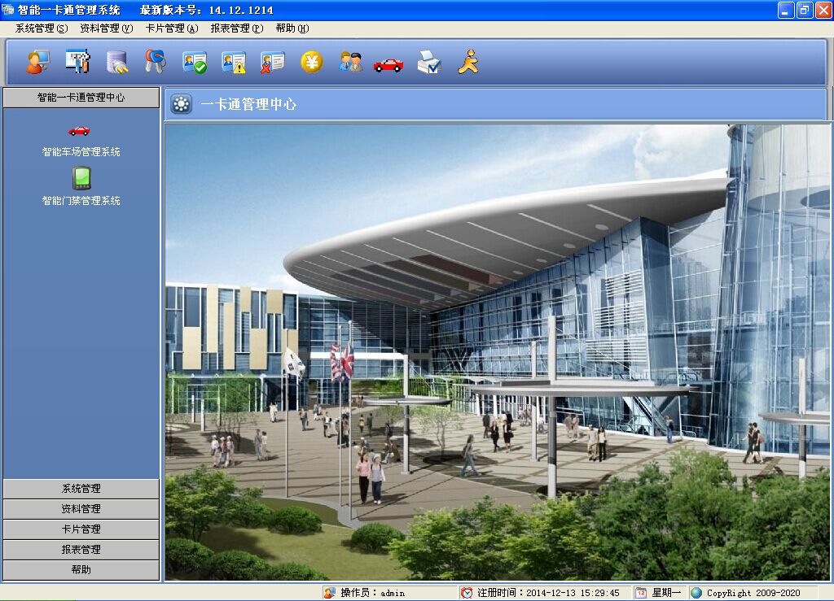
Task: Click the printer report icon in the toolbar
Action: tap(428, 61)
